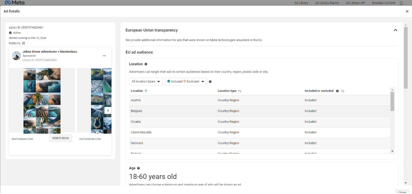The image size is (412, 194).
Task: Click Started running on Feb 12, 2024
Action: coord(28,38)
